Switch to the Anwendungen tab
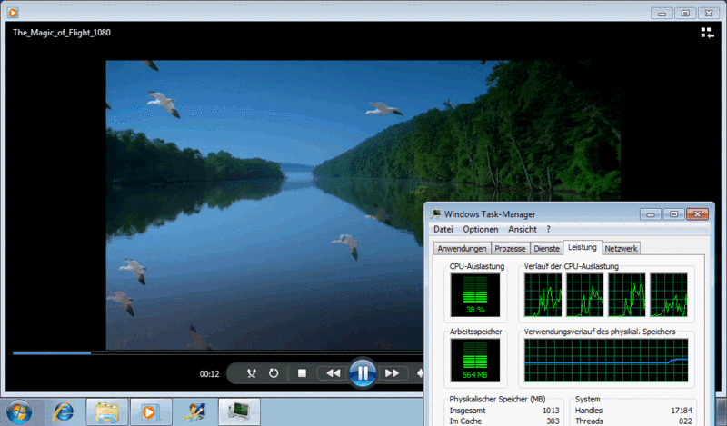The image size is (727, 426). (x=462, y=249)
